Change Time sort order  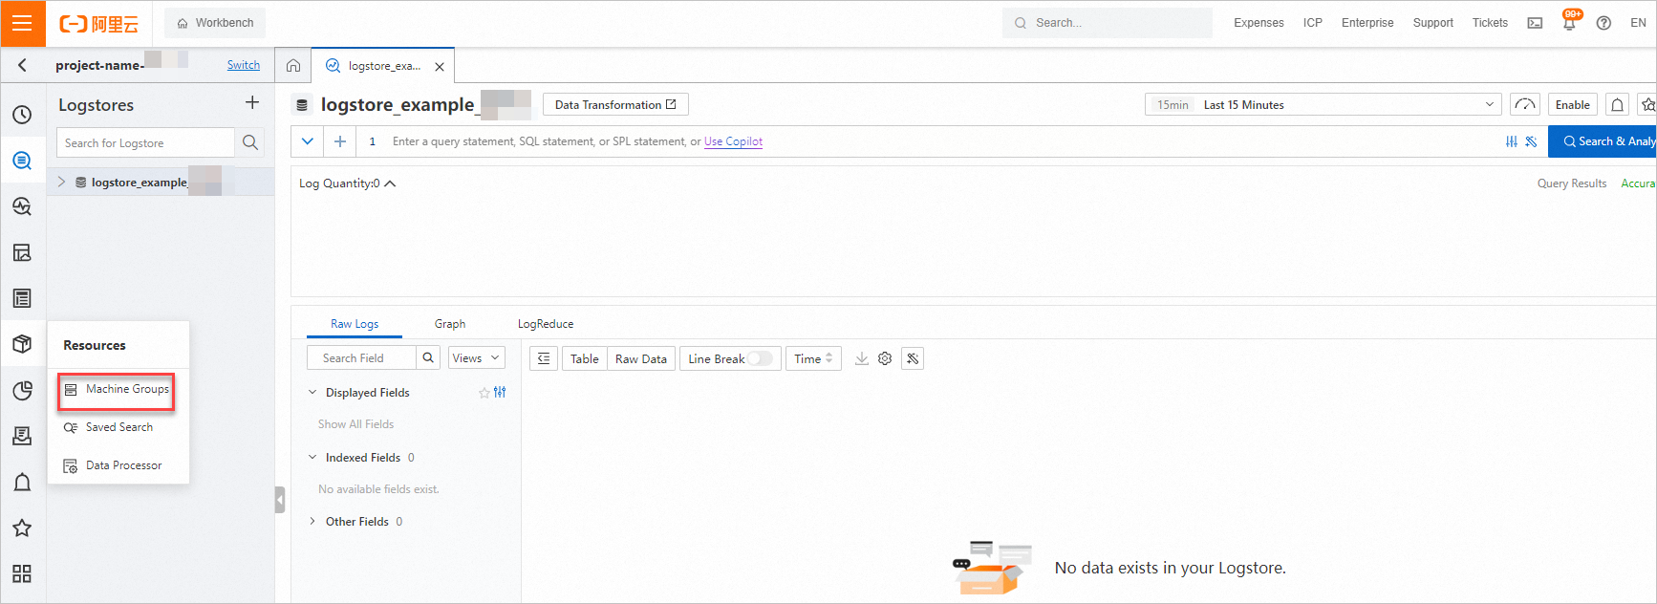[x=814, y=358]
